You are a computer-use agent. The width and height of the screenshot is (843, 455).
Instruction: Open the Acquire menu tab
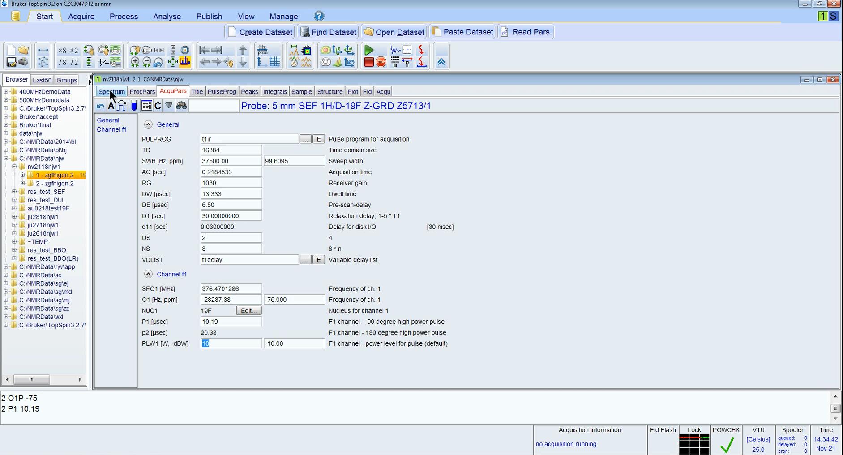pos(81,17)
